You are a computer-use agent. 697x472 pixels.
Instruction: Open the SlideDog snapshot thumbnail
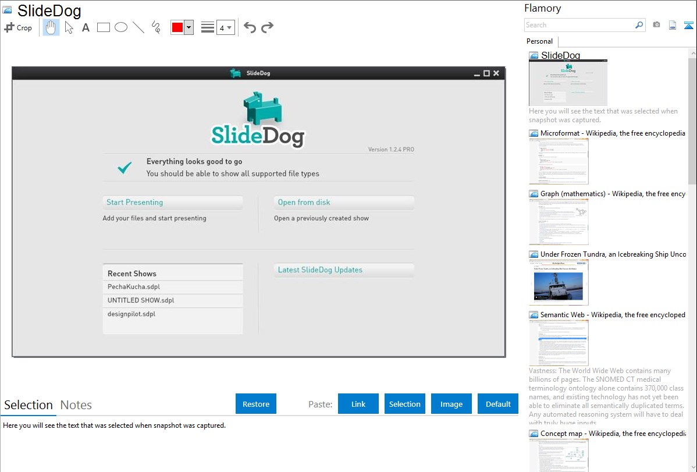coord(568,83)
